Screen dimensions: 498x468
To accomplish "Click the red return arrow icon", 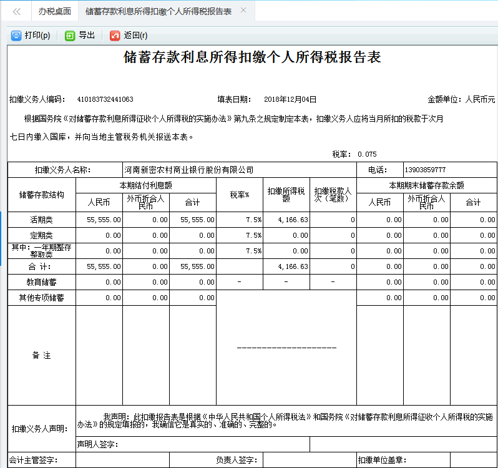I will click(115, 36).
